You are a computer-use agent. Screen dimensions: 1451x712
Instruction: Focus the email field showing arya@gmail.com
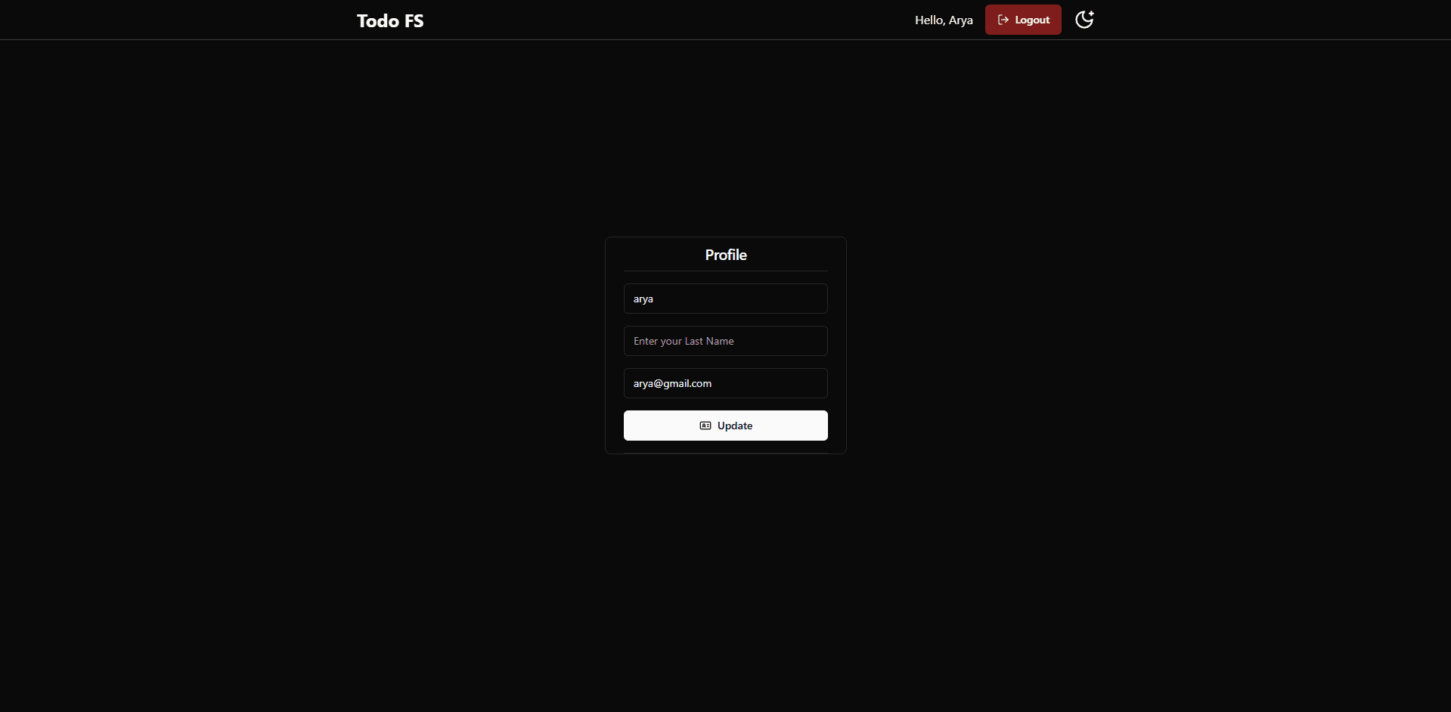click(725, 383)
